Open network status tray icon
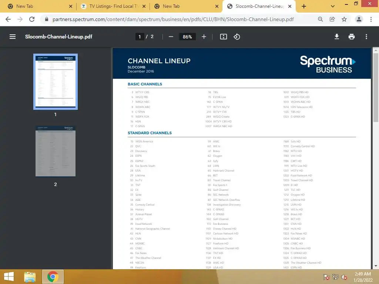Image resolution: width=379 pixels, height=284 pixels. tap(335, 277)
